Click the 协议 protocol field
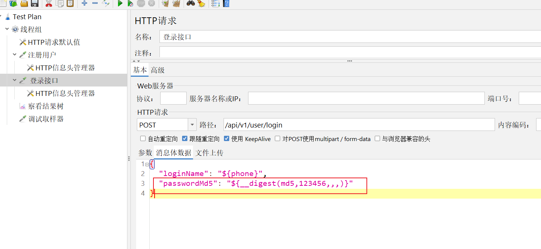 pyautogui.click(x=173, y=98)
